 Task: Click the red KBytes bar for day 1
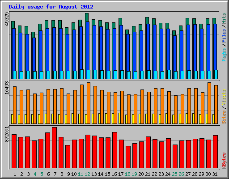[x=14, y=151]
